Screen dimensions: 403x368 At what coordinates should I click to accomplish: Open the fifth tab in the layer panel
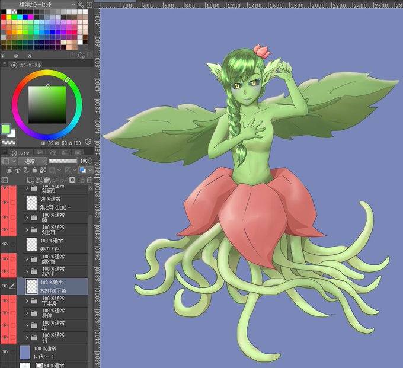[78, 152]
